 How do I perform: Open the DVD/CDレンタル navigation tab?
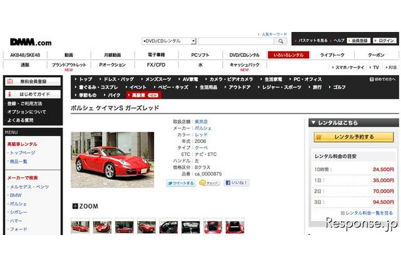tap(244, 55)
